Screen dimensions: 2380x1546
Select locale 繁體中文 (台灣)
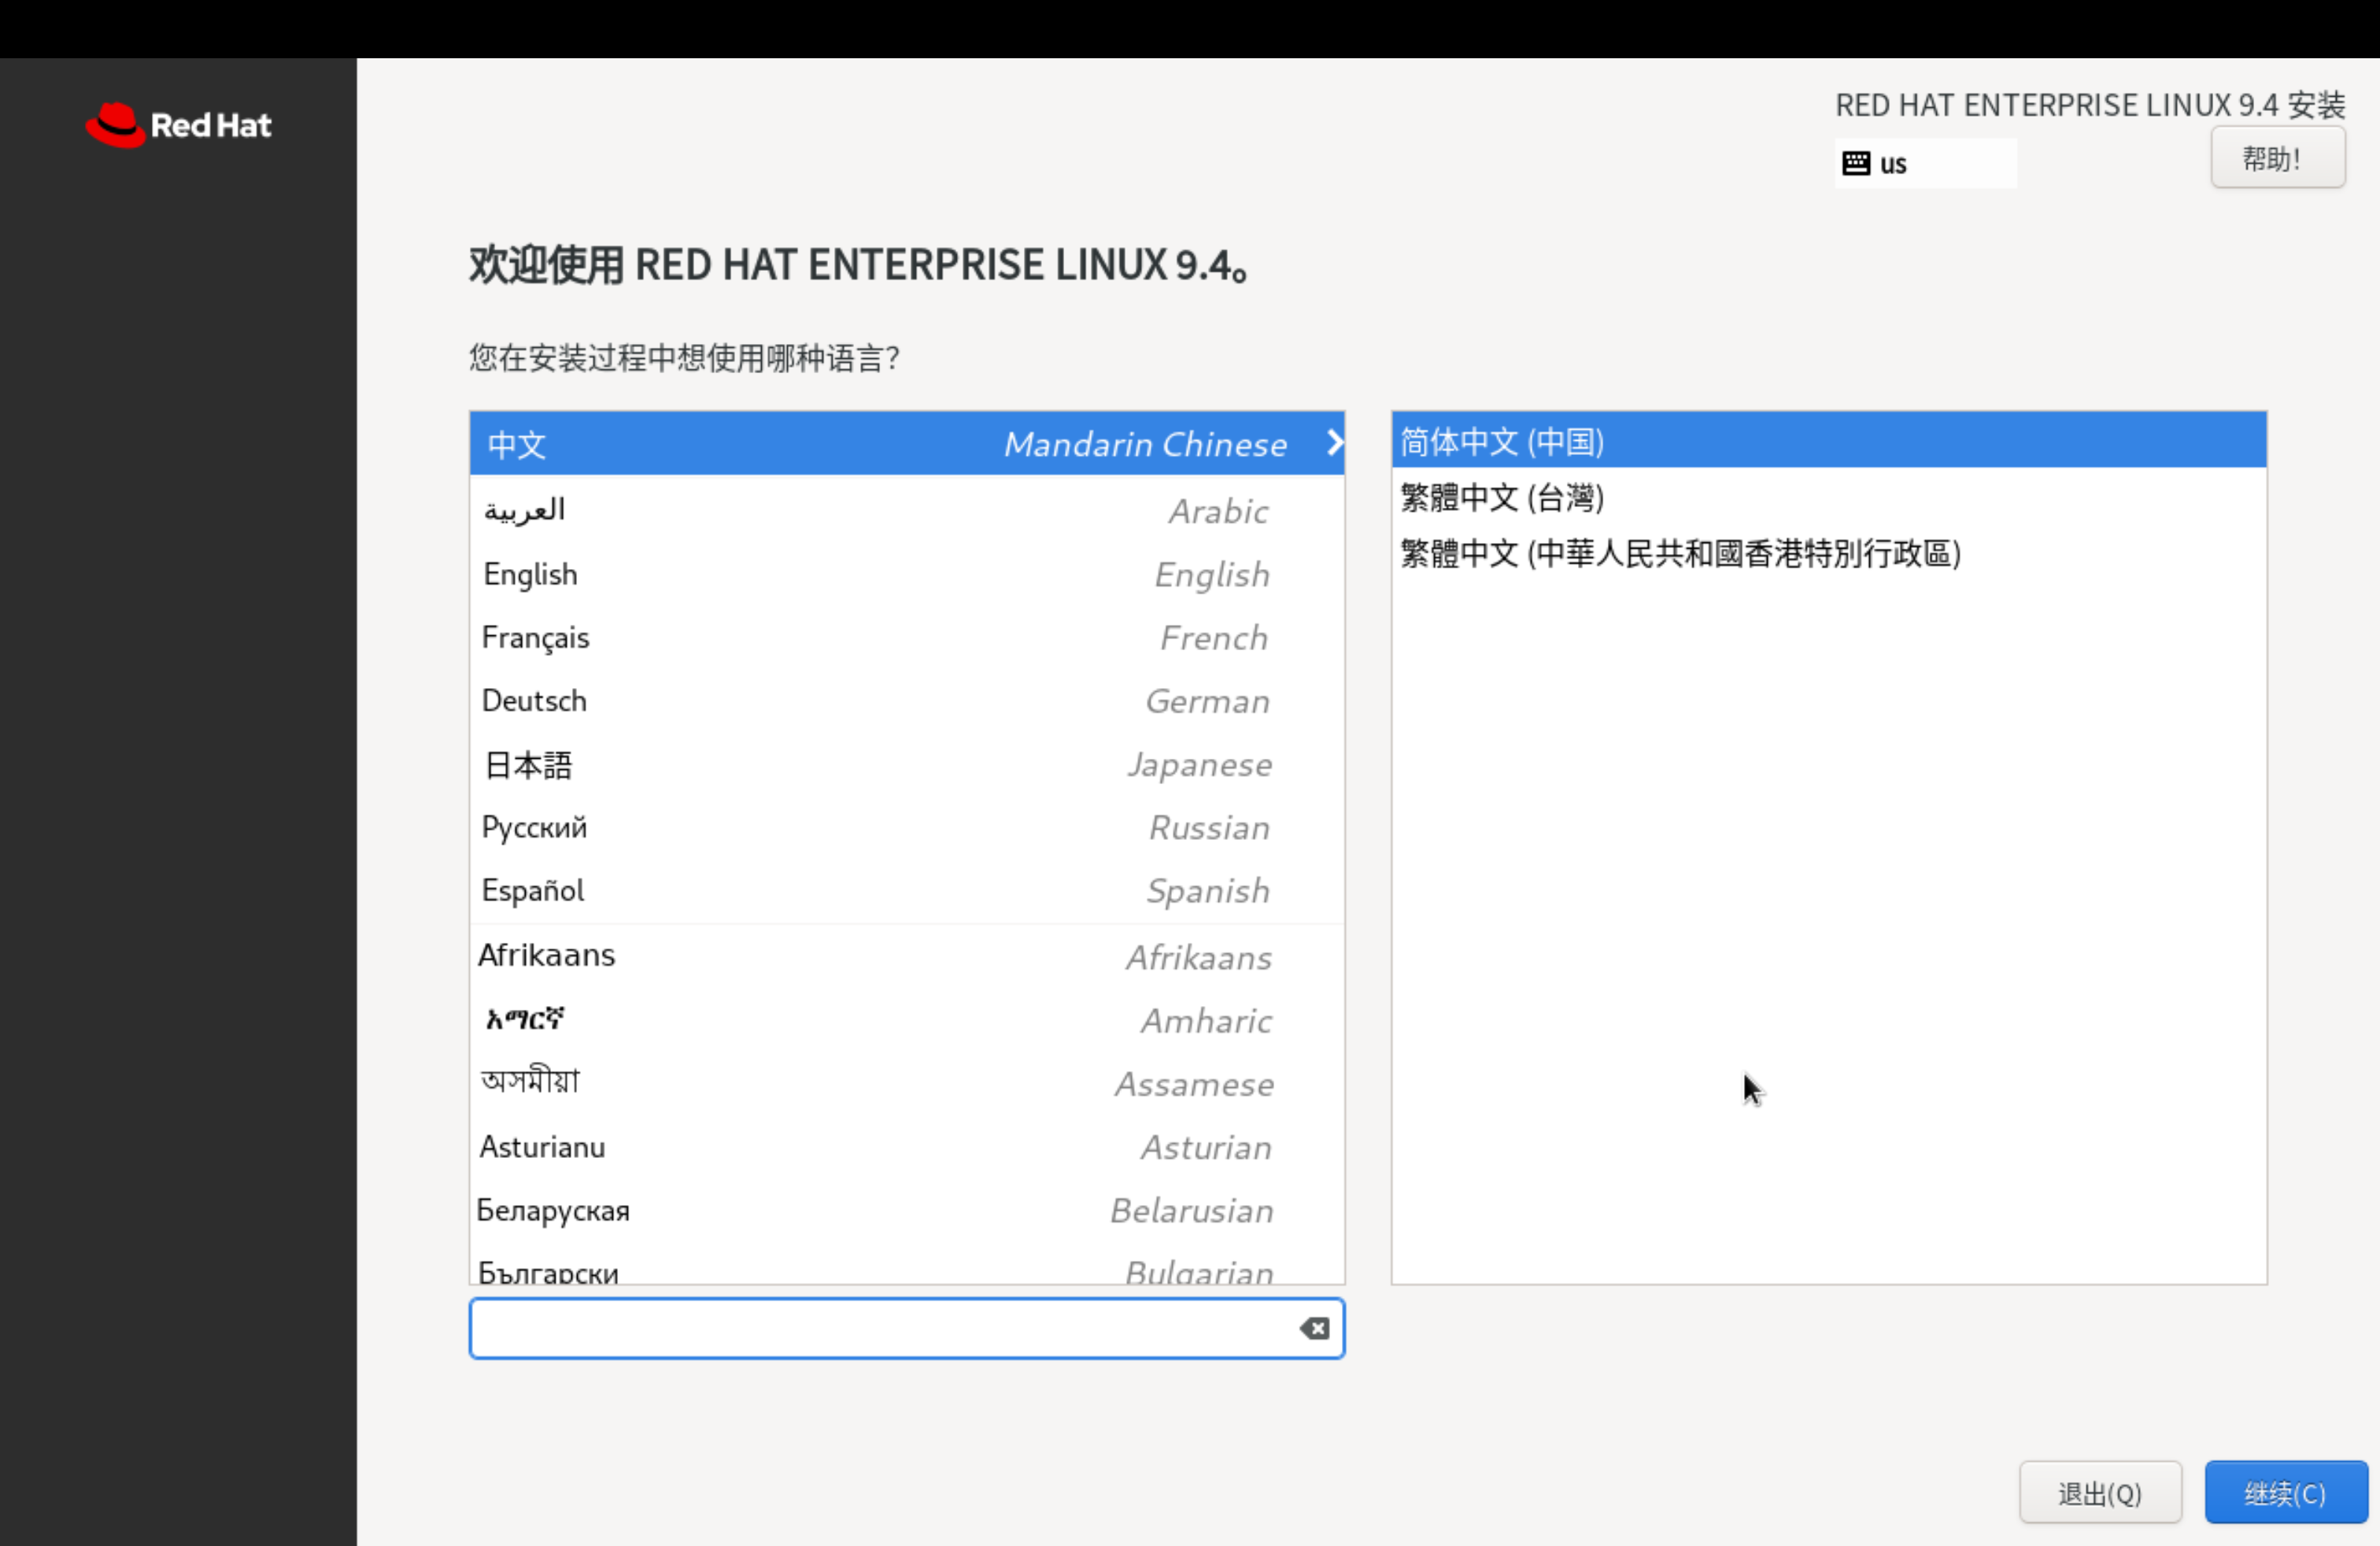1828,497
